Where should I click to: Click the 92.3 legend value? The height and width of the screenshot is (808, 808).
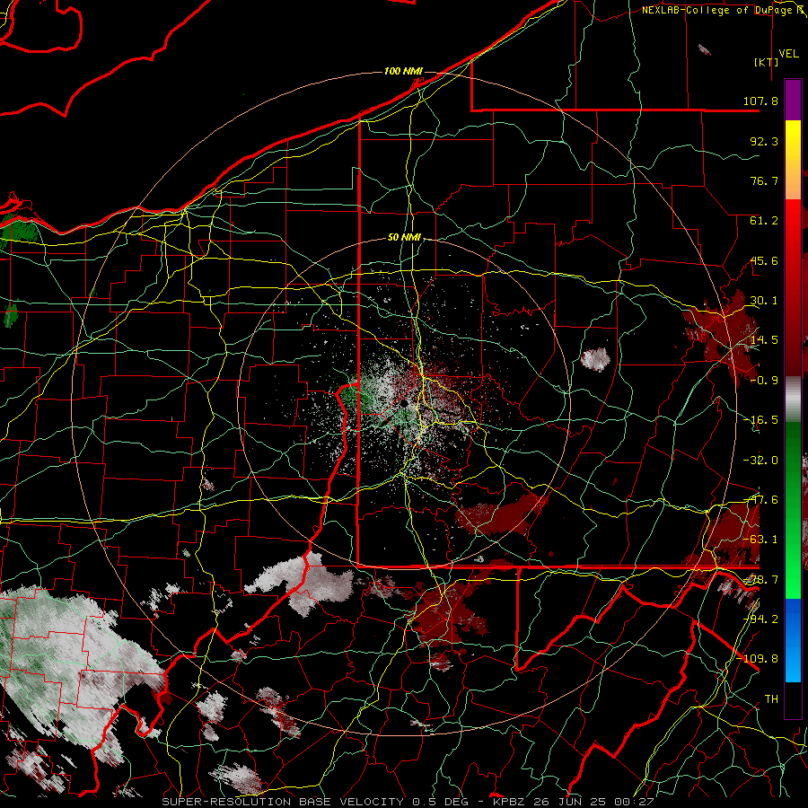(x=764, y=141)
